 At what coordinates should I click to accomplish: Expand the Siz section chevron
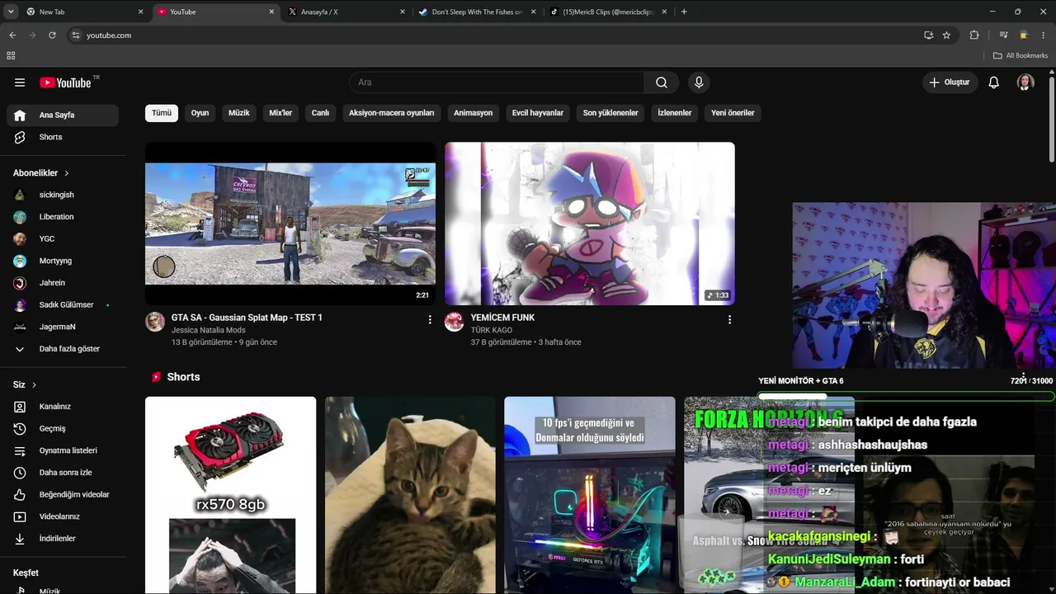click(x=34, y=385)
